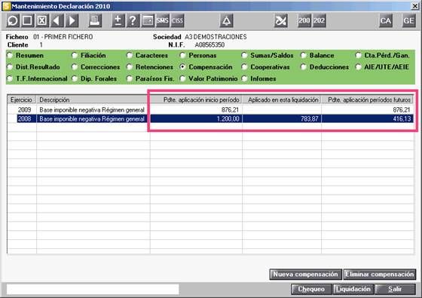The width and height of the screenshot is (422, 298).
Task: Click the CISS toolbar icon
Action: point(177,21)
